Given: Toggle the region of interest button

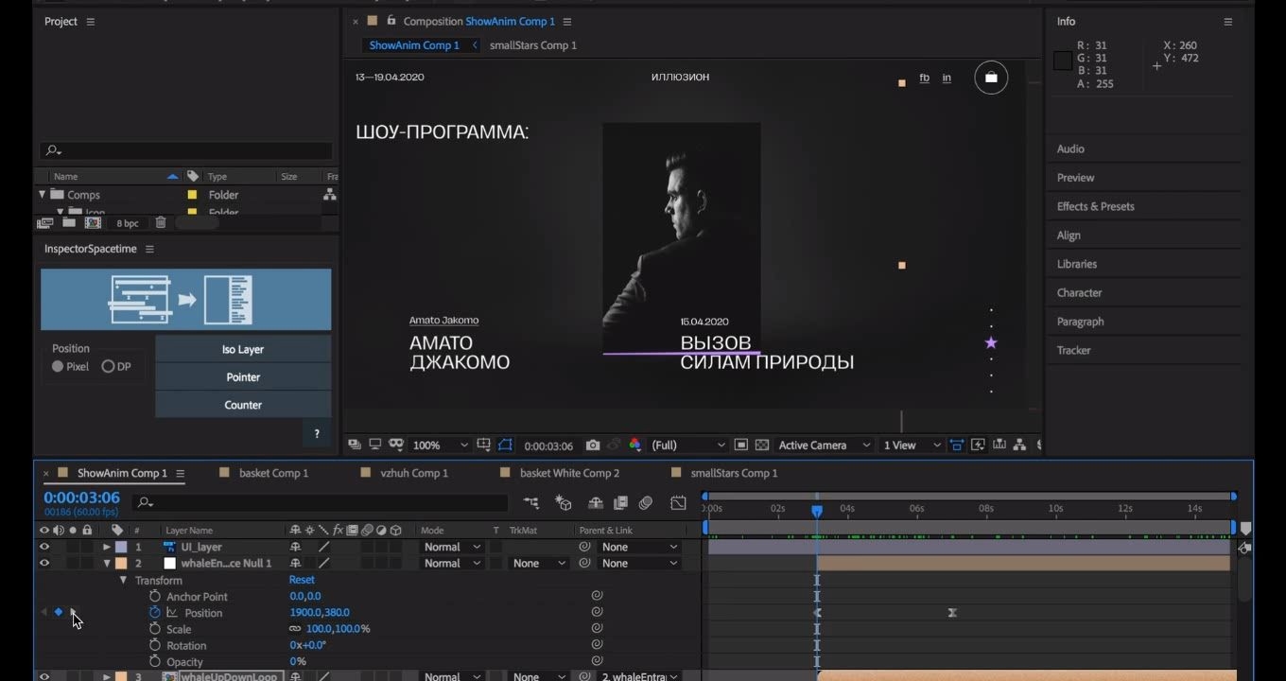Looking at the screenshot, I should pos(741,445).
